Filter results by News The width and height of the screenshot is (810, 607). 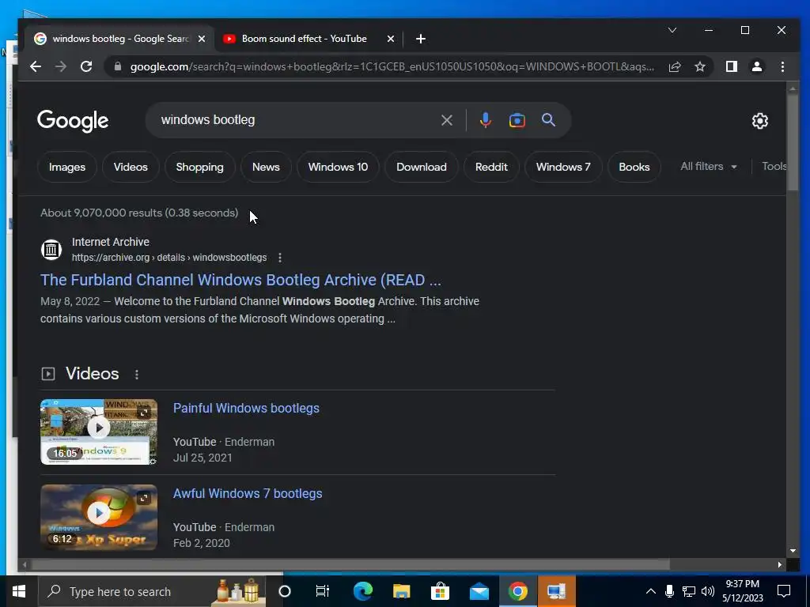[x=266, y=168]
